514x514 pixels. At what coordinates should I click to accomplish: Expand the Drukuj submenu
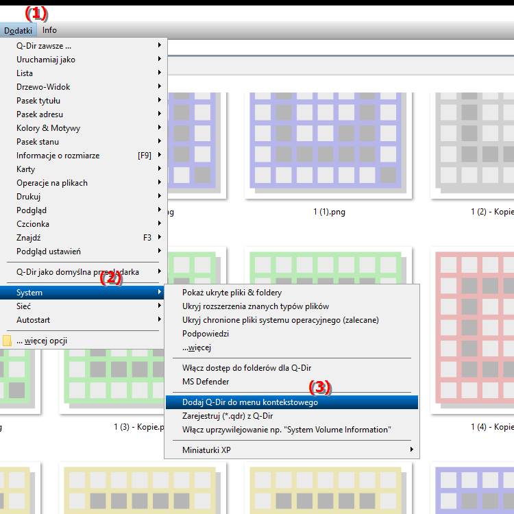[84, 197]
